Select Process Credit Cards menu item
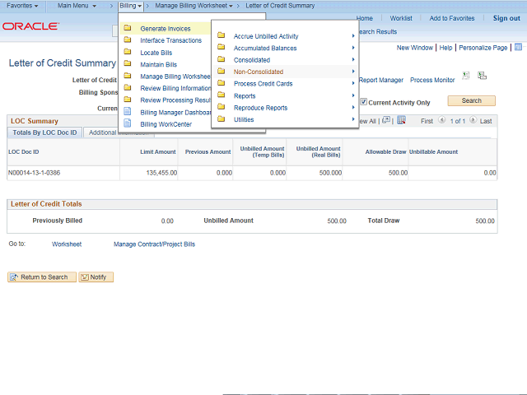527x395 pixels. [x=263, y=84]
